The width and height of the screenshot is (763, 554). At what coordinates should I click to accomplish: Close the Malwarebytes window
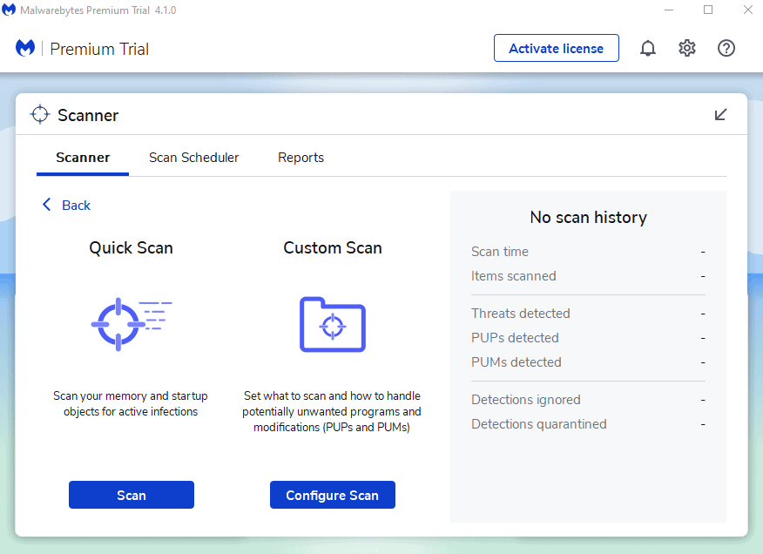748,10
